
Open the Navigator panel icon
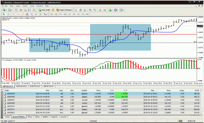(x=25, y=10)
